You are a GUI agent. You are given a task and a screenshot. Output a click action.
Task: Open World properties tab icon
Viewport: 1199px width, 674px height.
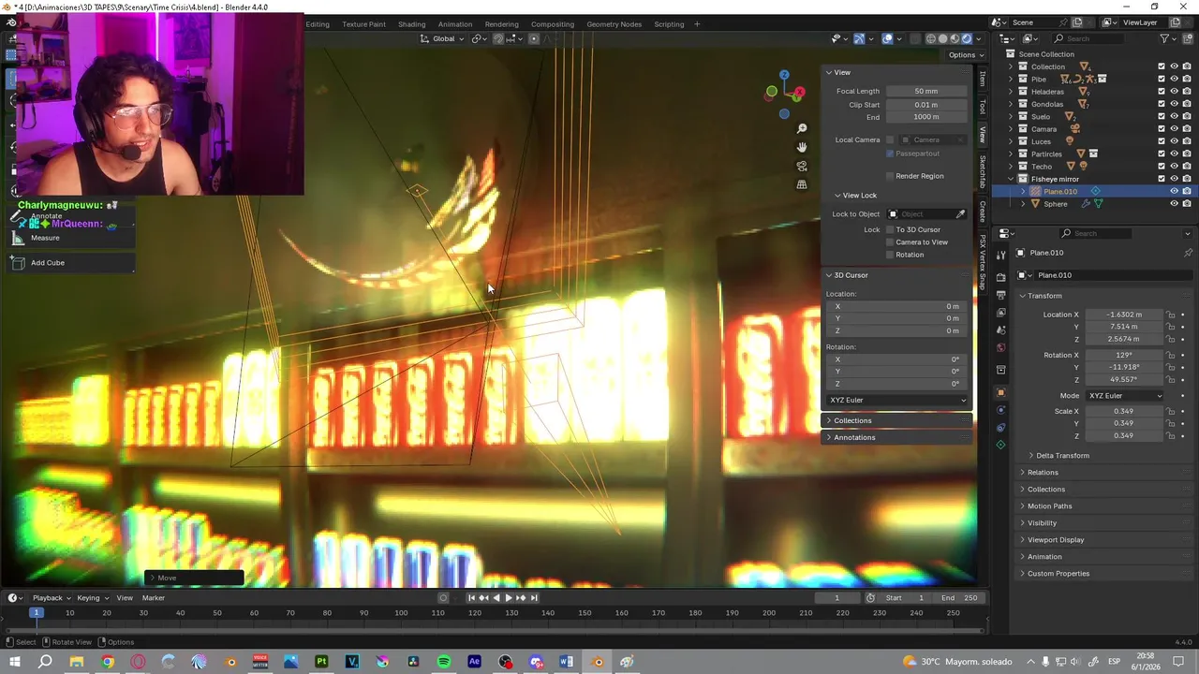(x=1000, y=348)
